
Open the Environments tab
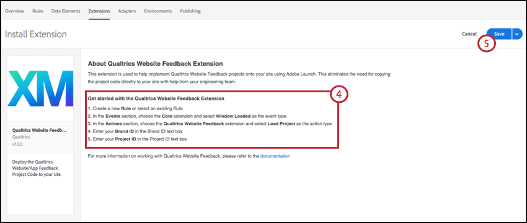click(x=158, y=11)
